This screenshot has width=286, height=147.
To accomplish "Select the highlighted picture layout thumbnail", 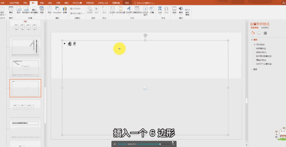I will pyautogui.click(x=25, y=88).
